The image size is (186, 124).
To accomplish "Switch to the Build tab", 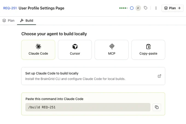I will 27,20.
